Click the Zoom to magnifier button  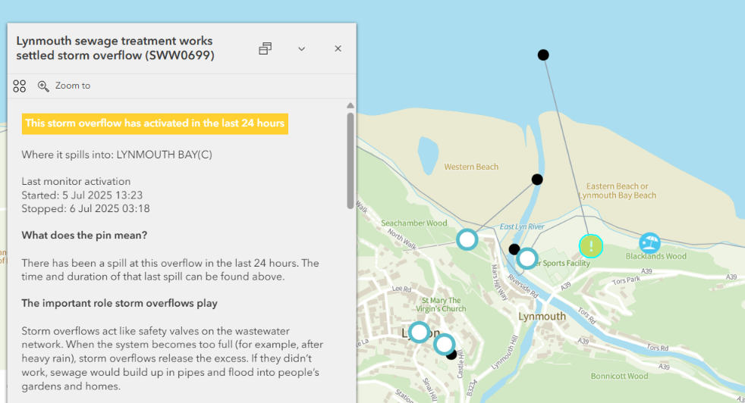click(x=64, y=86)
